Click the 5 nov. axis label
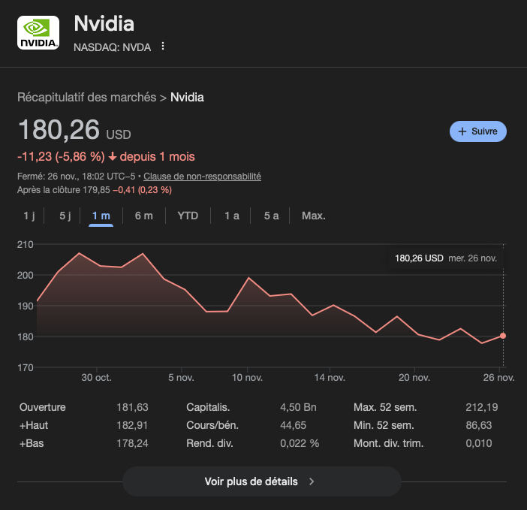Screen dimensions: 527x510 pyautogui.click(x=181, y=378)
